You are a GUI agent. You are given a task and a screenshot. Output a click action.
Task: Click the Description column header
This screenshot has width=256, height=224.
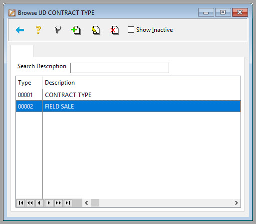60,83
